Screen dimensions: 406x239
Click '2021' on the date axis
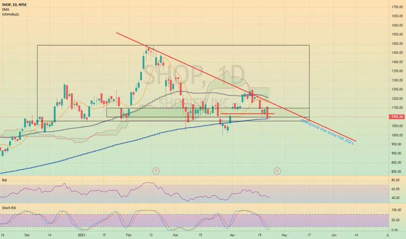tap(81, 235)
